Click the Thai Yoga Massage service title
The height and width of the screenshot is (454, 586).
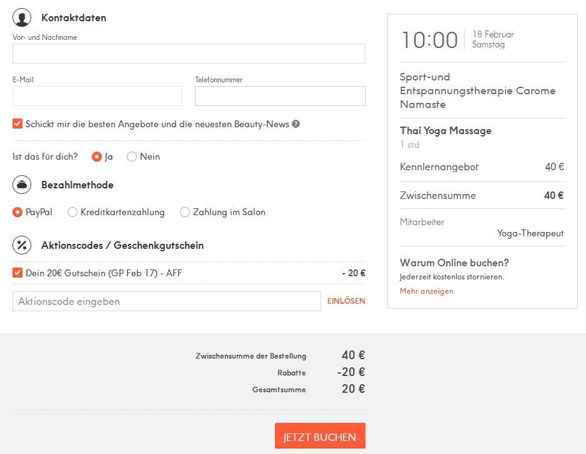coord(445,131)
